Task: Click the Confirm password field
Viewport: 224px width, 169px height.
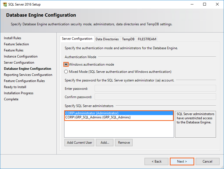Action: pyautogui.click(x=155, y=97)
